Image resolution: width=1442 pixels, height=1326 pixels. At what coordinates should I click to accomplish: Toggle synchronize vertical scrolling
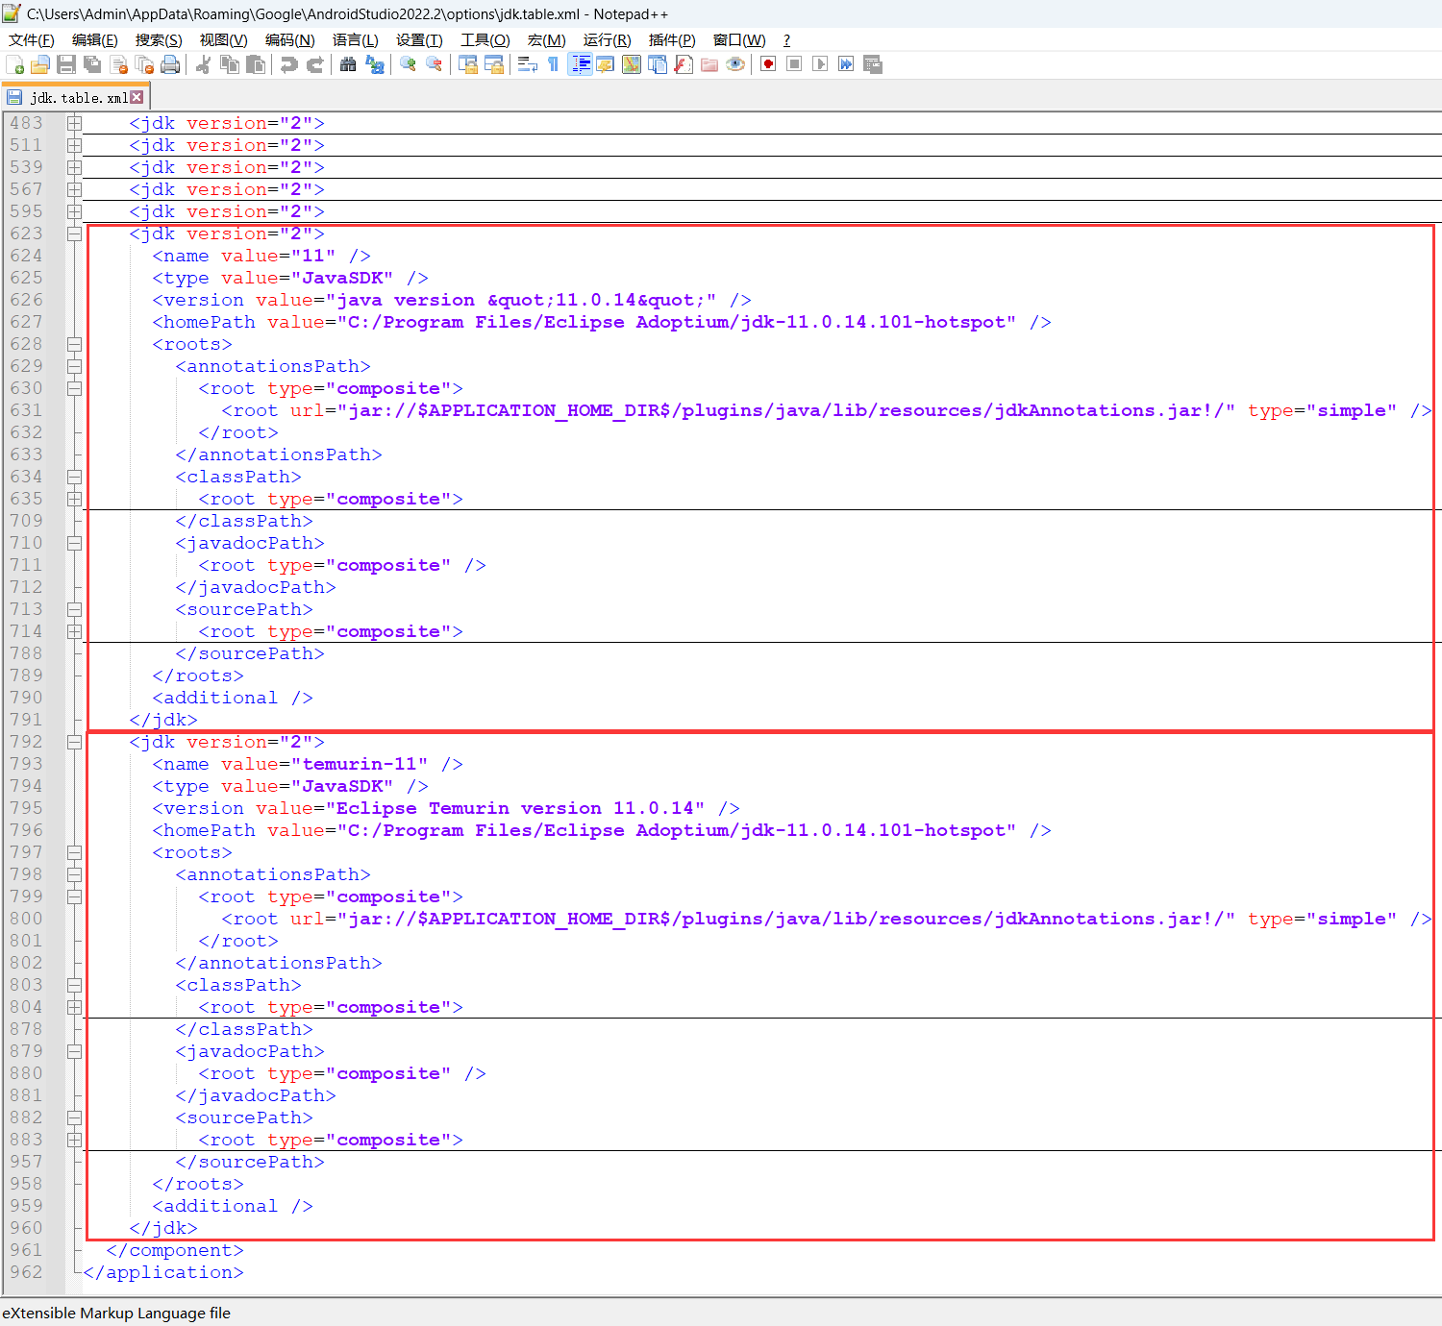pyautogui.click(x=467, y=64)
